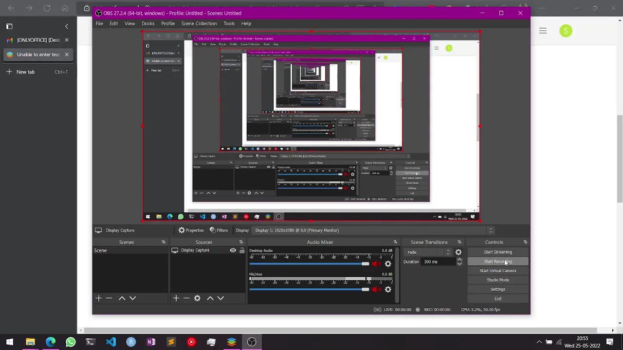
Task: Remove the selected source with the minus icon
Action: click(x=186, y=298)
